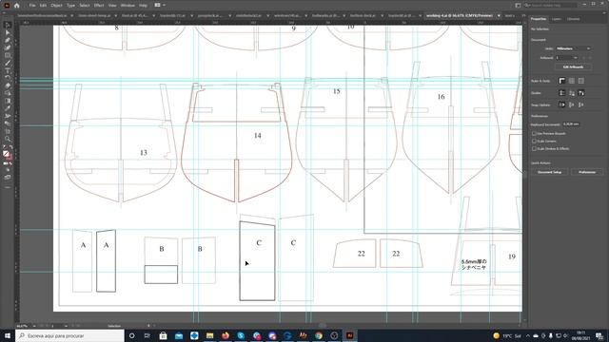Click the Document Setup button

tap(550, 172)
